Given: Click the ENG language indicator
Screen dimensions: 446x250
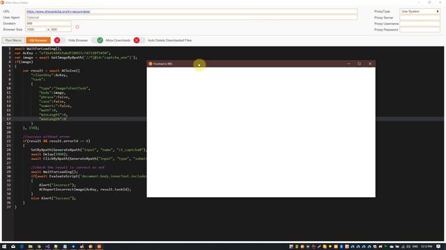Looking at the screenshot, I should click(415, 247).
